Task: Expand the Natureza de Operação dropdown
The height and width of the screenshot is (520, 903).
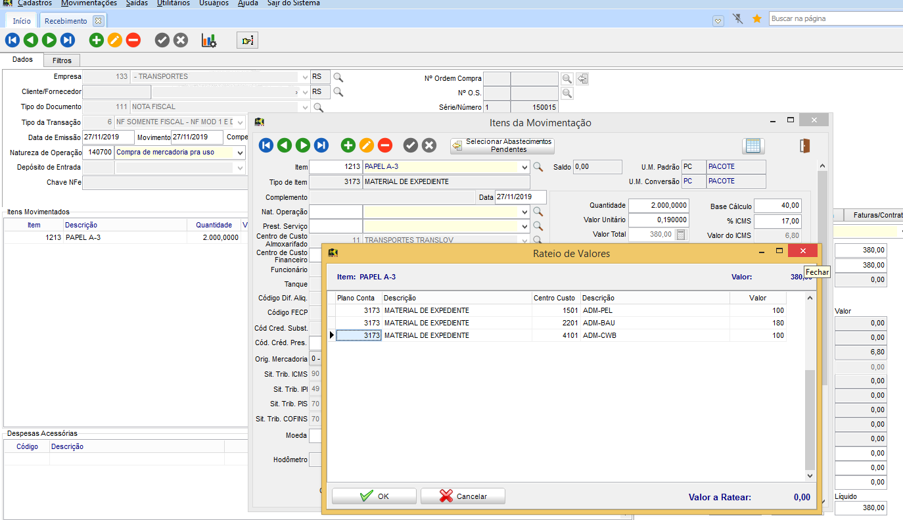Action: tap(241, 153)
